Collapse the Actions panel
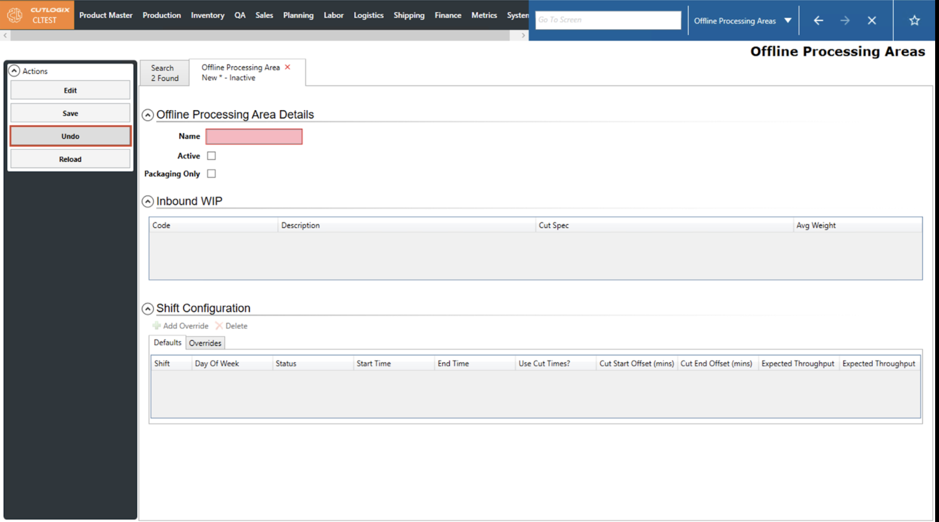The width and height of the screenshot is (939, 522). (14, 71)
